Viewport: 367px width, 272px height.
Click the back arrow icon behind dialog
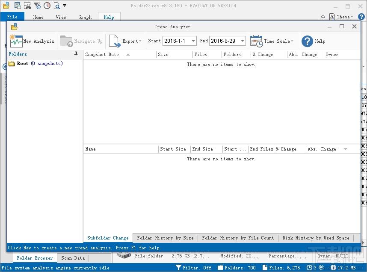4,67
